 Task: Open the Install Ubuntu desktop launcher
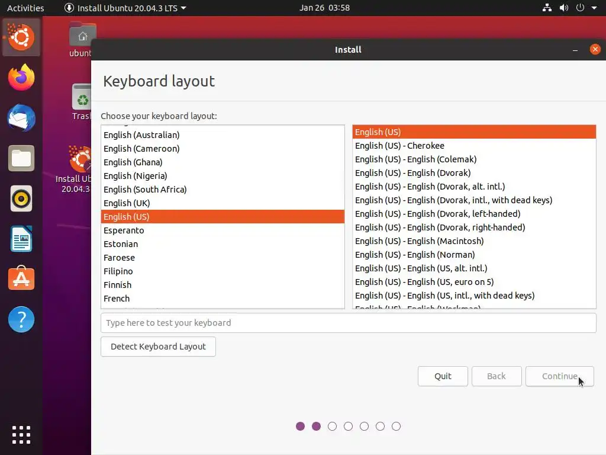click(74, 169)
